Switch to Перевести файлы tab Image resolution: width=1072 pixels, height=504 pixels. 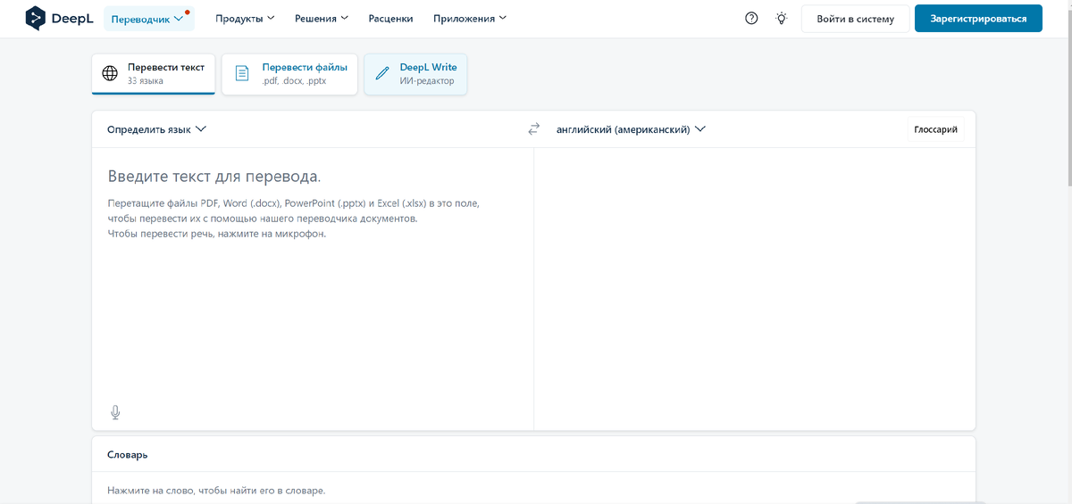point(290,74)
